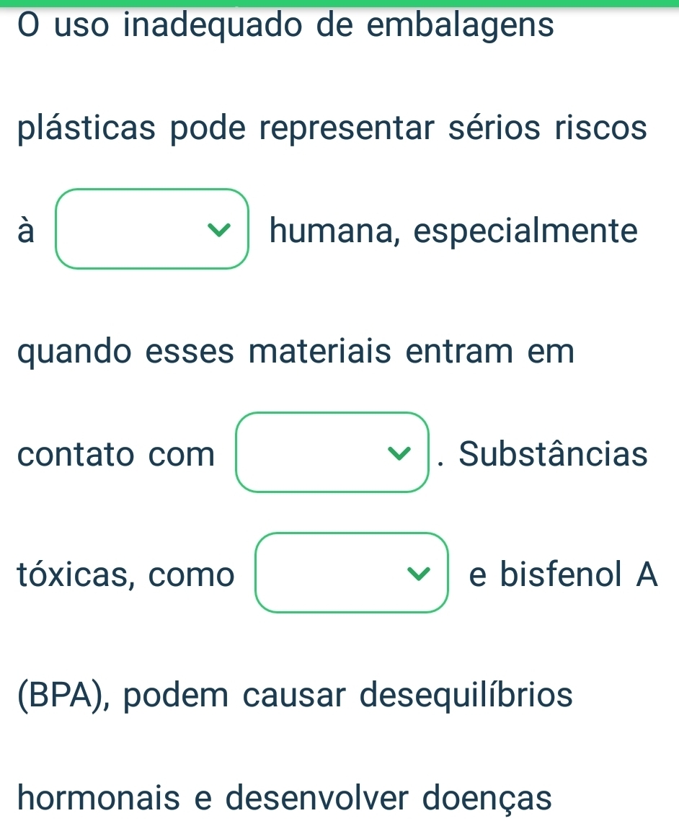
Task: Click the word 'riscos'
Action: [x=601, y=128]
